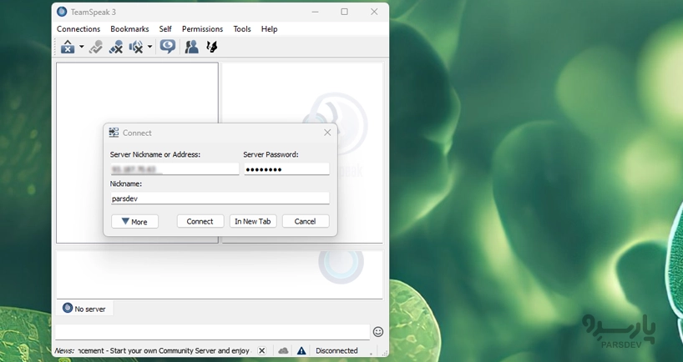Expand More options in Connect dialog
Image resolution: width=683 pixels, height=362 pixels.
pos(134,222)
